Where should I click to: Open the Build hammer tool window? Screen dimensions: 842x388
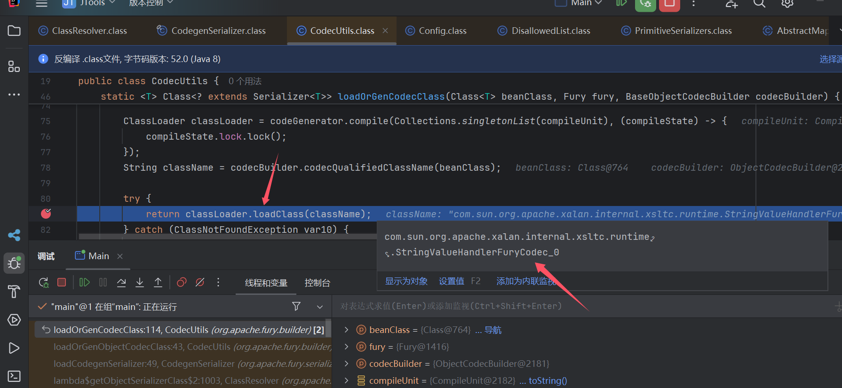click(14, 292)
